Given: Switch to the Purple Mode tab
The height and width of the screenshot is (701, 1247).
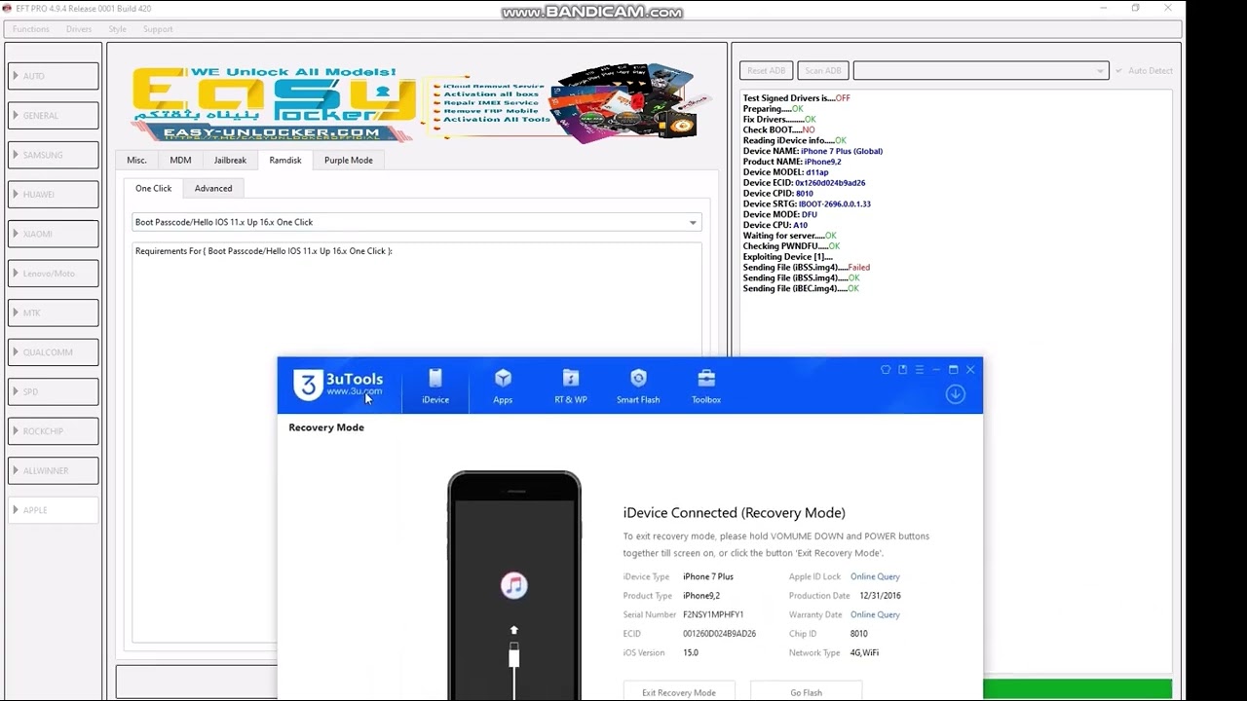Looking at the screenshot, I should point(349,160).
